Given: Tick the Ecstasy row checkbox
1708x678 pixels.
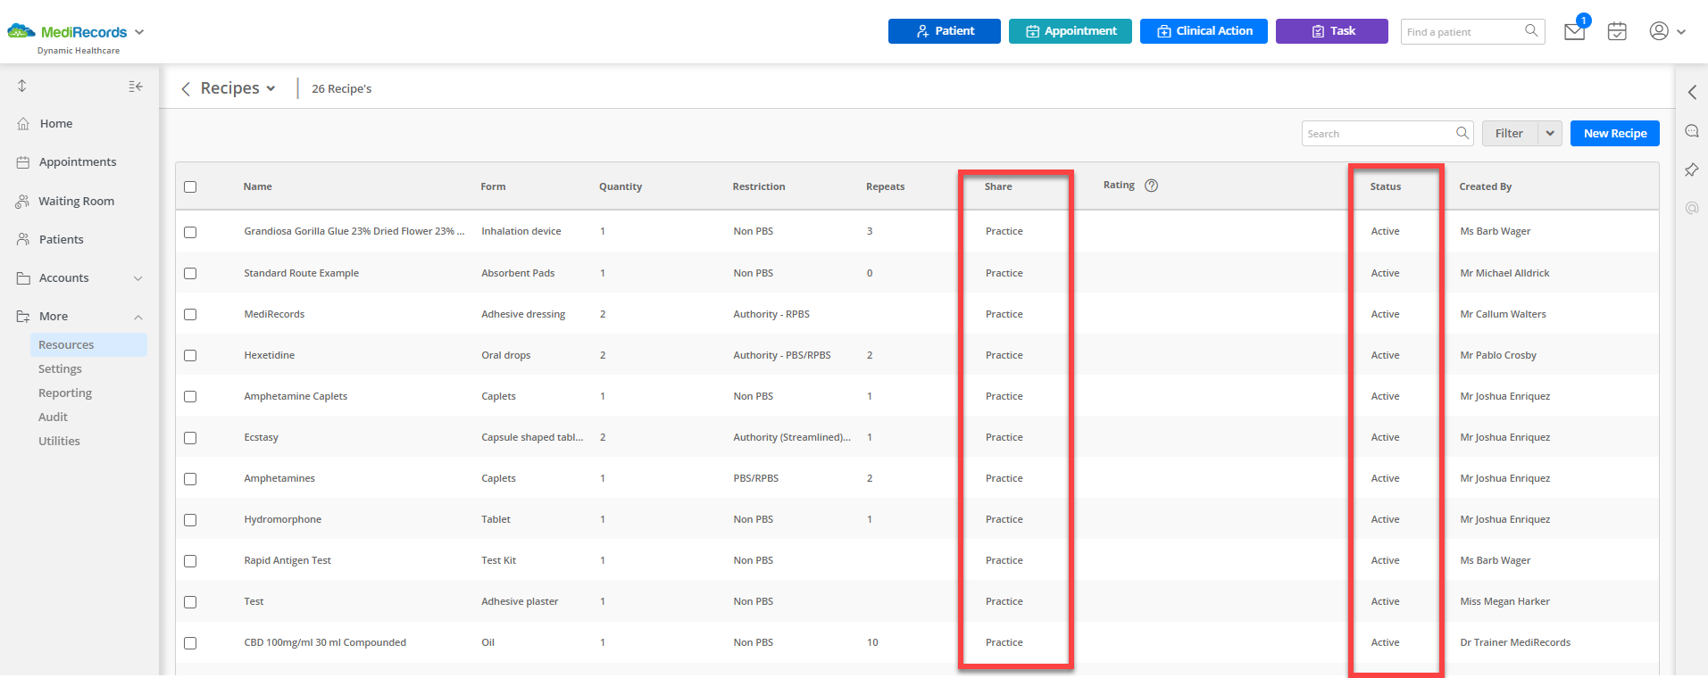Looking at the screenshot, I should click(190, 438).
